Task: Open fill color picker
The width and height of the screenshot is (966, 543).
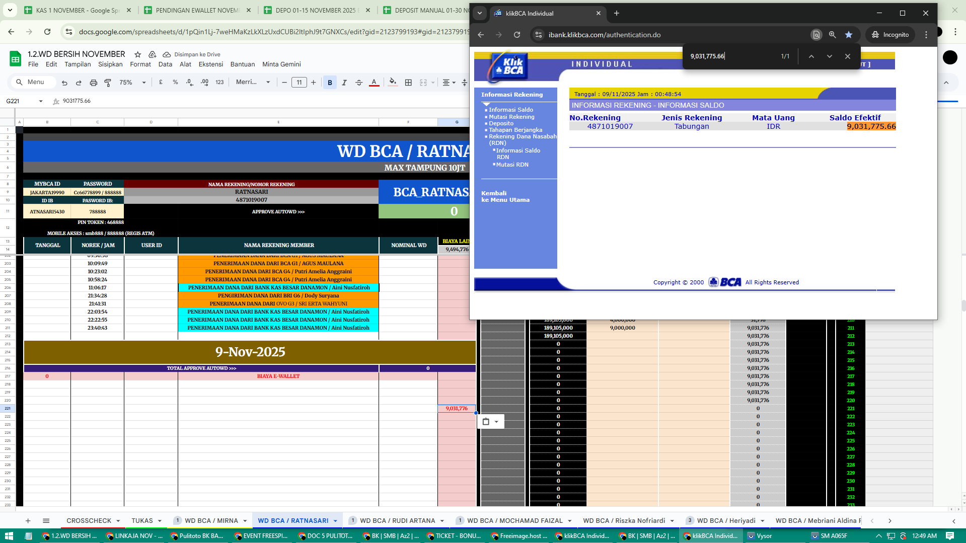Action: pos(393,82)
